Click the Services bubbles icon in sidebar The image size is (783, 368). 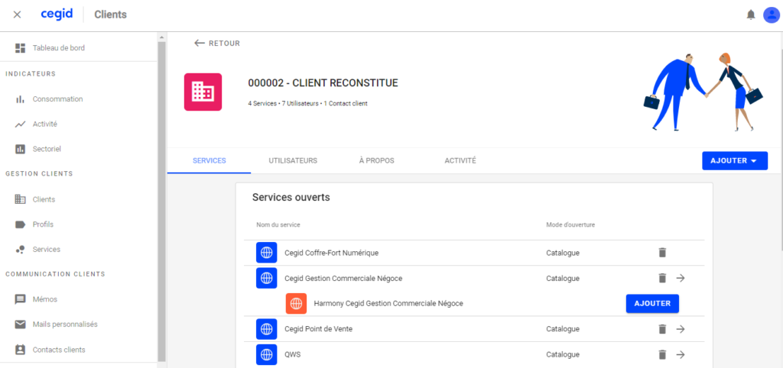pyautogui.click(x=20, y=250)
